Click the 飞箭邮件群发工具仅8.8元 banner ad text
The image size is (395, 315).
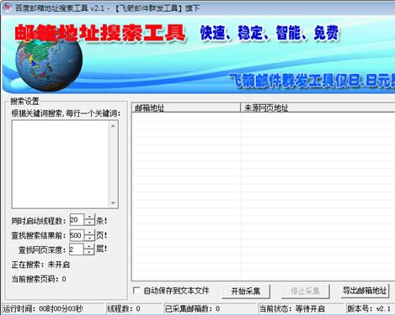[312, 81]
